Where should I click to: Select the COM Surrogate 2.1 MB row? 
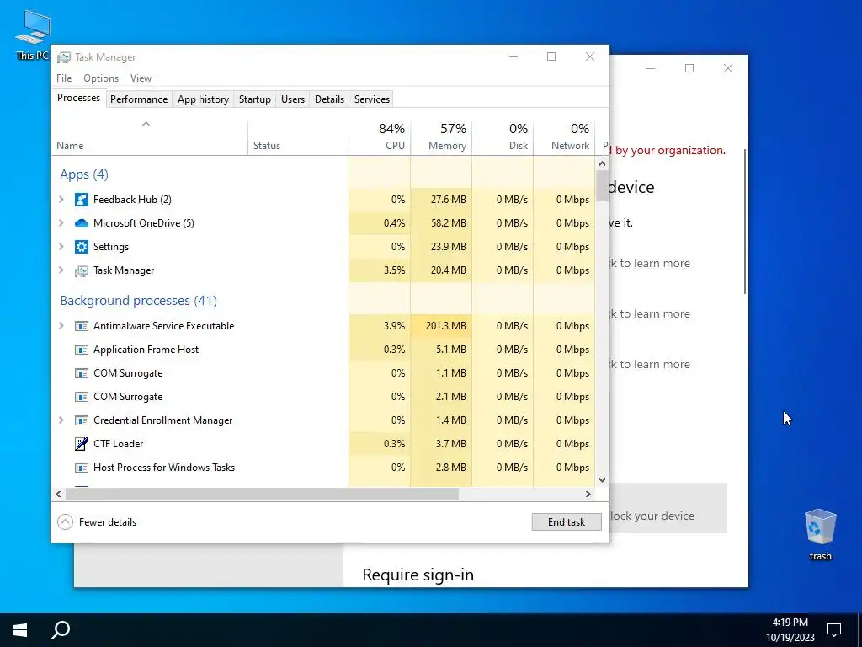point(323,397)
